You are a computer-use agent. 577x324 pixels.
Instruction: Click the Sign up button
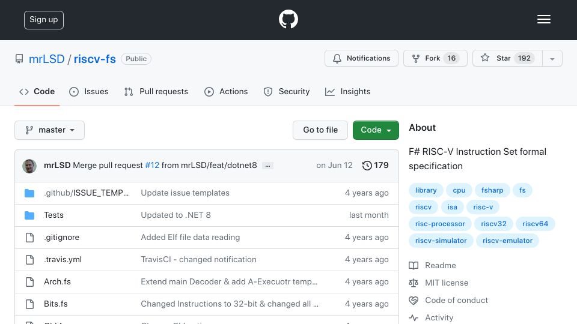pyautogui.click(x=44, y=20)
